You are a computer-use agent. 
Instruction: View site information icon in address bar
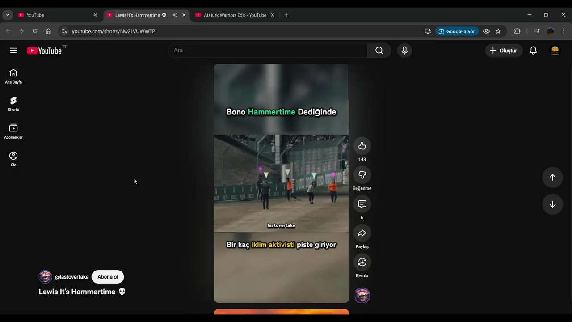click(64, 31)
